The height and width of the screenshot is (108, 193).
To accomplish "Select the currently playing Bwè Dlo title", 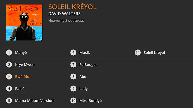I will click(x=22, y=77).
